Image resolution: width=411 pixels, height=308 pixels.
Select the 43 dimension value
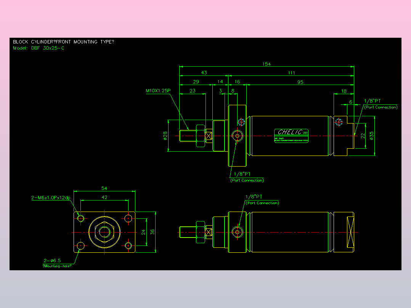click(204, 72)
